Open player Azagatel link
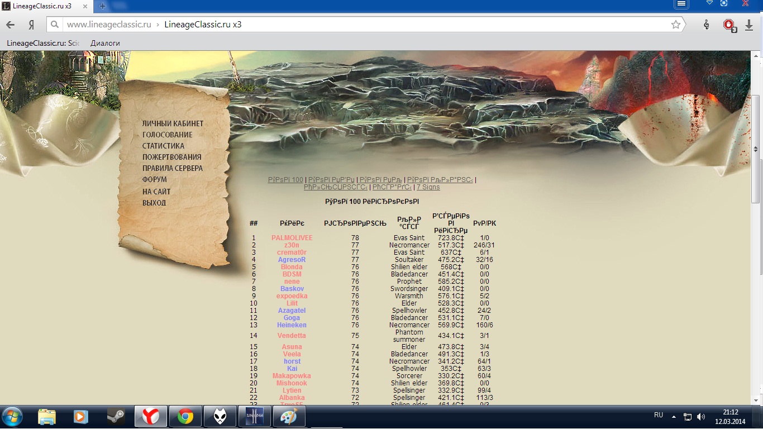The width and height of the screenshot is (763, 429). tap(292, 311)
